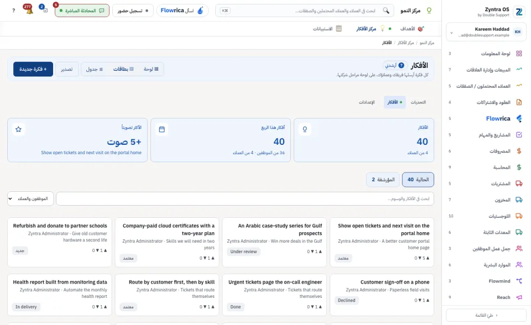Viewport: 531px width, 325px height.
Task: Open Health report built from monitoring data
Action: point(60,295)
